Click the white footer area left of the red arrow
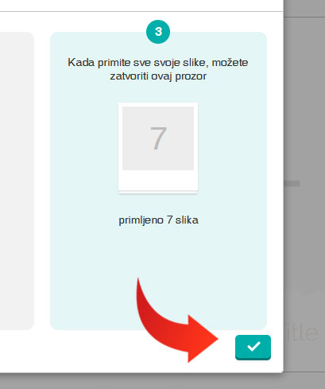The height and width of the screenshot is (389, 325). [66, 352]
